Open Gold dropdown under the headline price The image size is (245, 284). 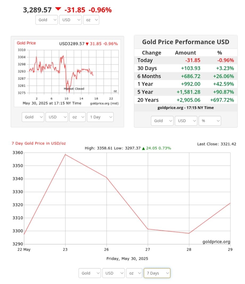pos(47,20)
